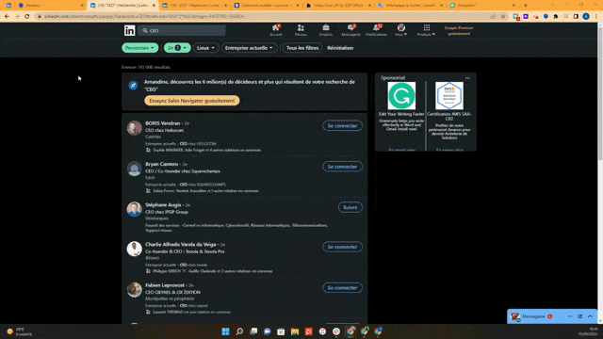Expand the Personnes filter dropdown

click(x=139, y=48)
